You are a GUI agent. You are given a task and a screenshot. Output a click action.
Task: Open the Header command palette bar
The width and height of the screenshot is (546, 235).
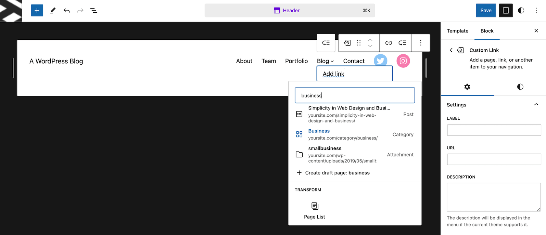point(290,11)
